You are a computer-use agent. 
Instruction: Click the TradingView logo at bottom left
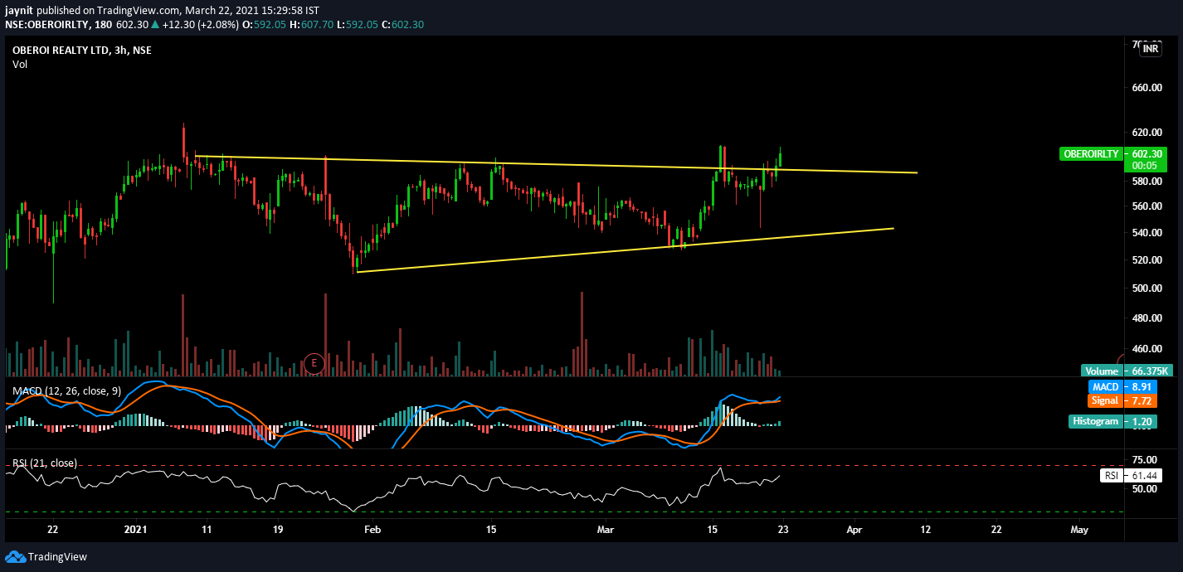click(x=46, y=556)
